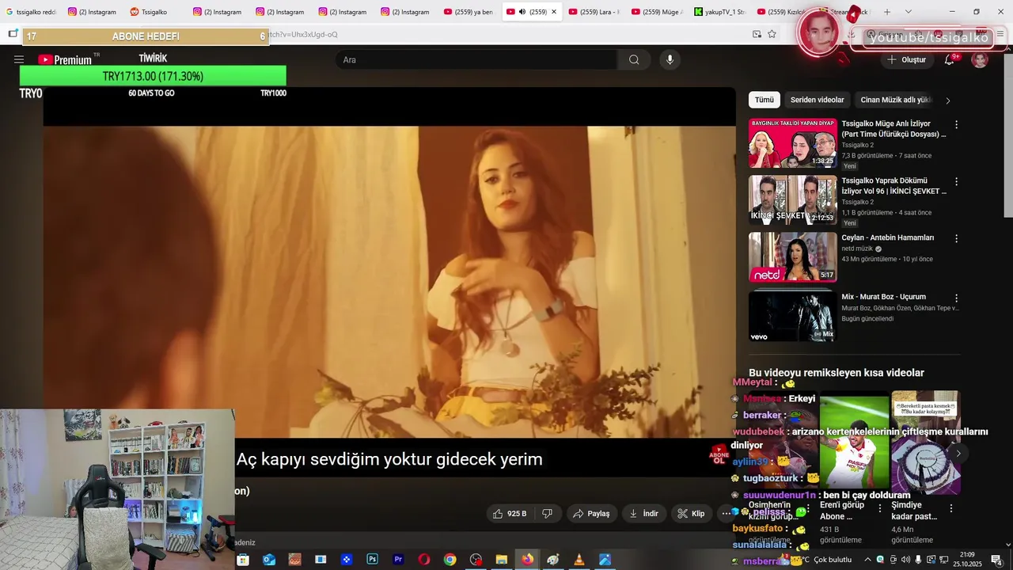Open more options for Ceylan Antebin Hamamları
Viewport: 1013px width, 570px height.
pyautogui.click(x=956, y=238)
